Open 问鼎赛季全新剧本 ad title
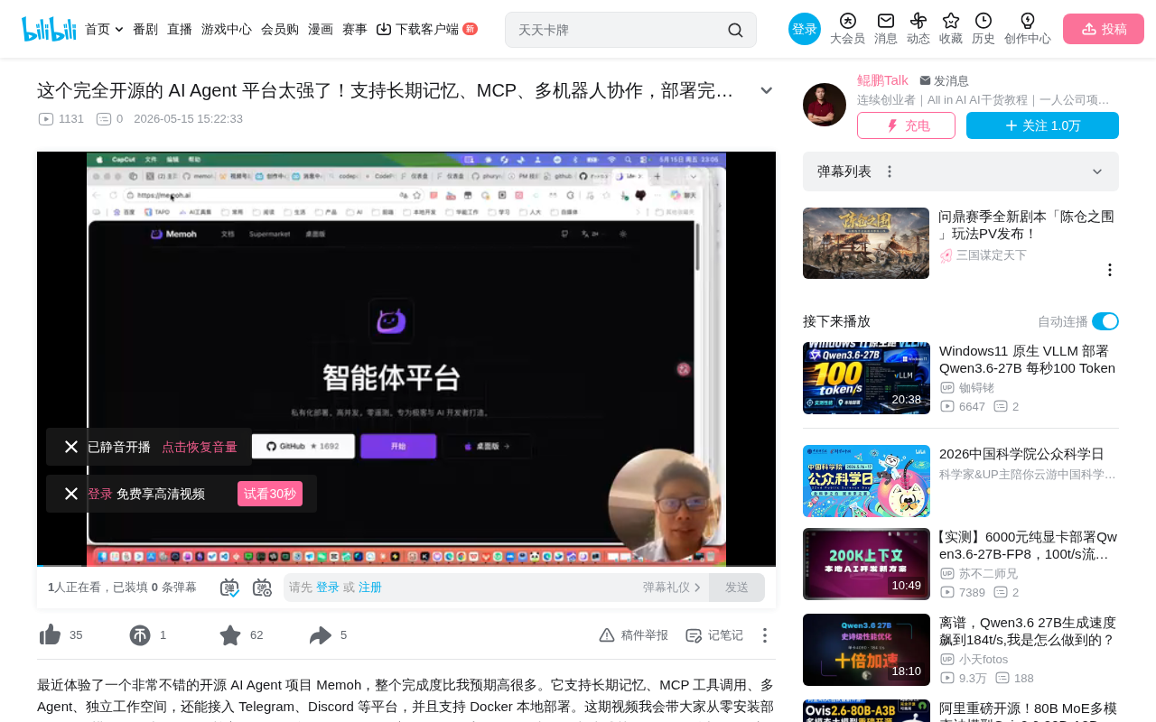Image resolution: width=1156 pixels, height=722 pixels. click(1027, 225)
